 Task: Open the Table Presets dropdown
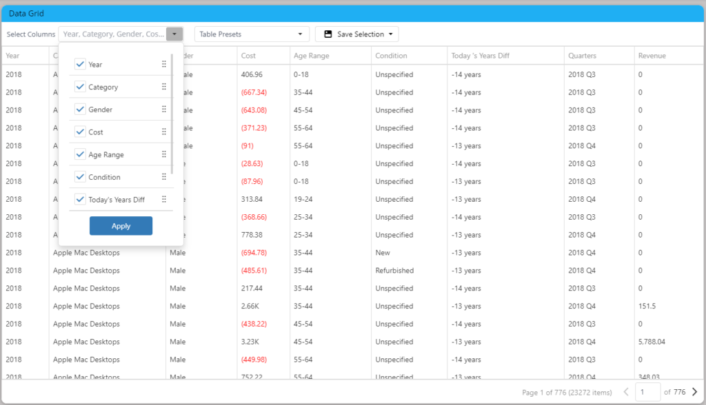click(x=251, y=33)
